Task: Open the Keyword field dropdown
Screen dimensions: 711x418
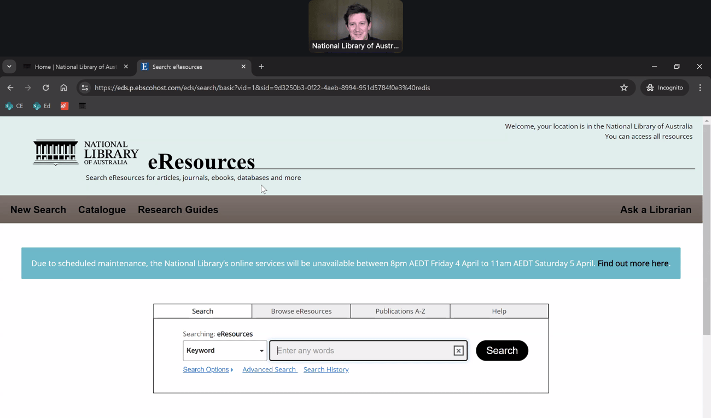Action: click(225, 351)
